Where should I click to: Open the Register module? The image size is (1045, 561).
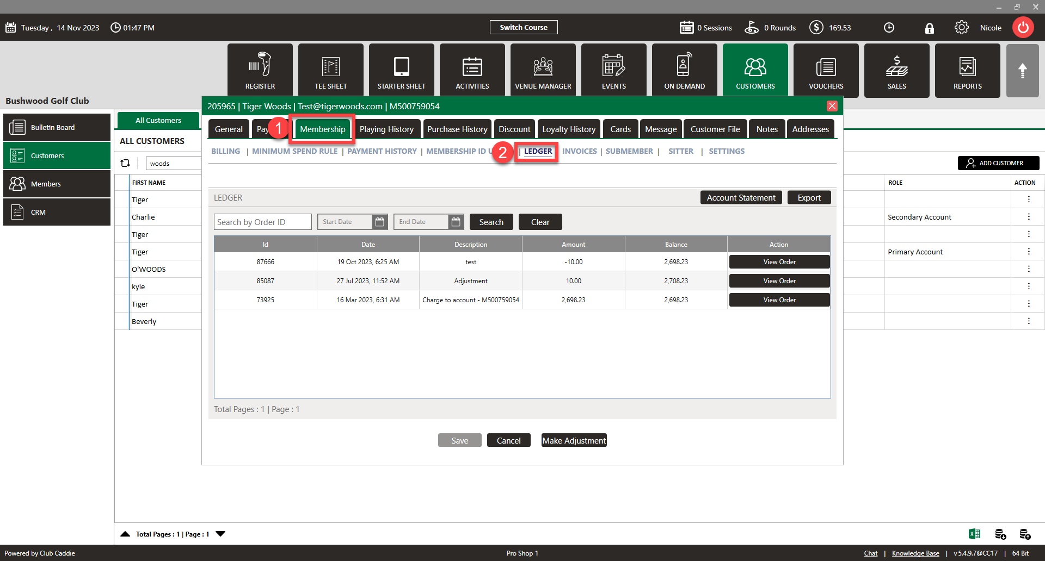pyautogui.click(x=260, y=71)
